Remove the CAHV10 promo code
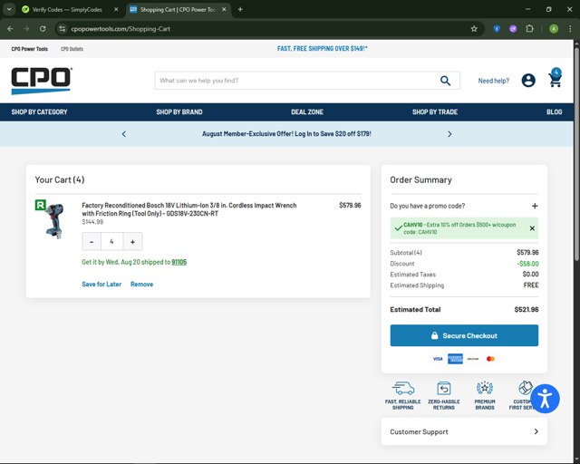The height and width of the screenshot is (464, 580). (x=532, y=228)
